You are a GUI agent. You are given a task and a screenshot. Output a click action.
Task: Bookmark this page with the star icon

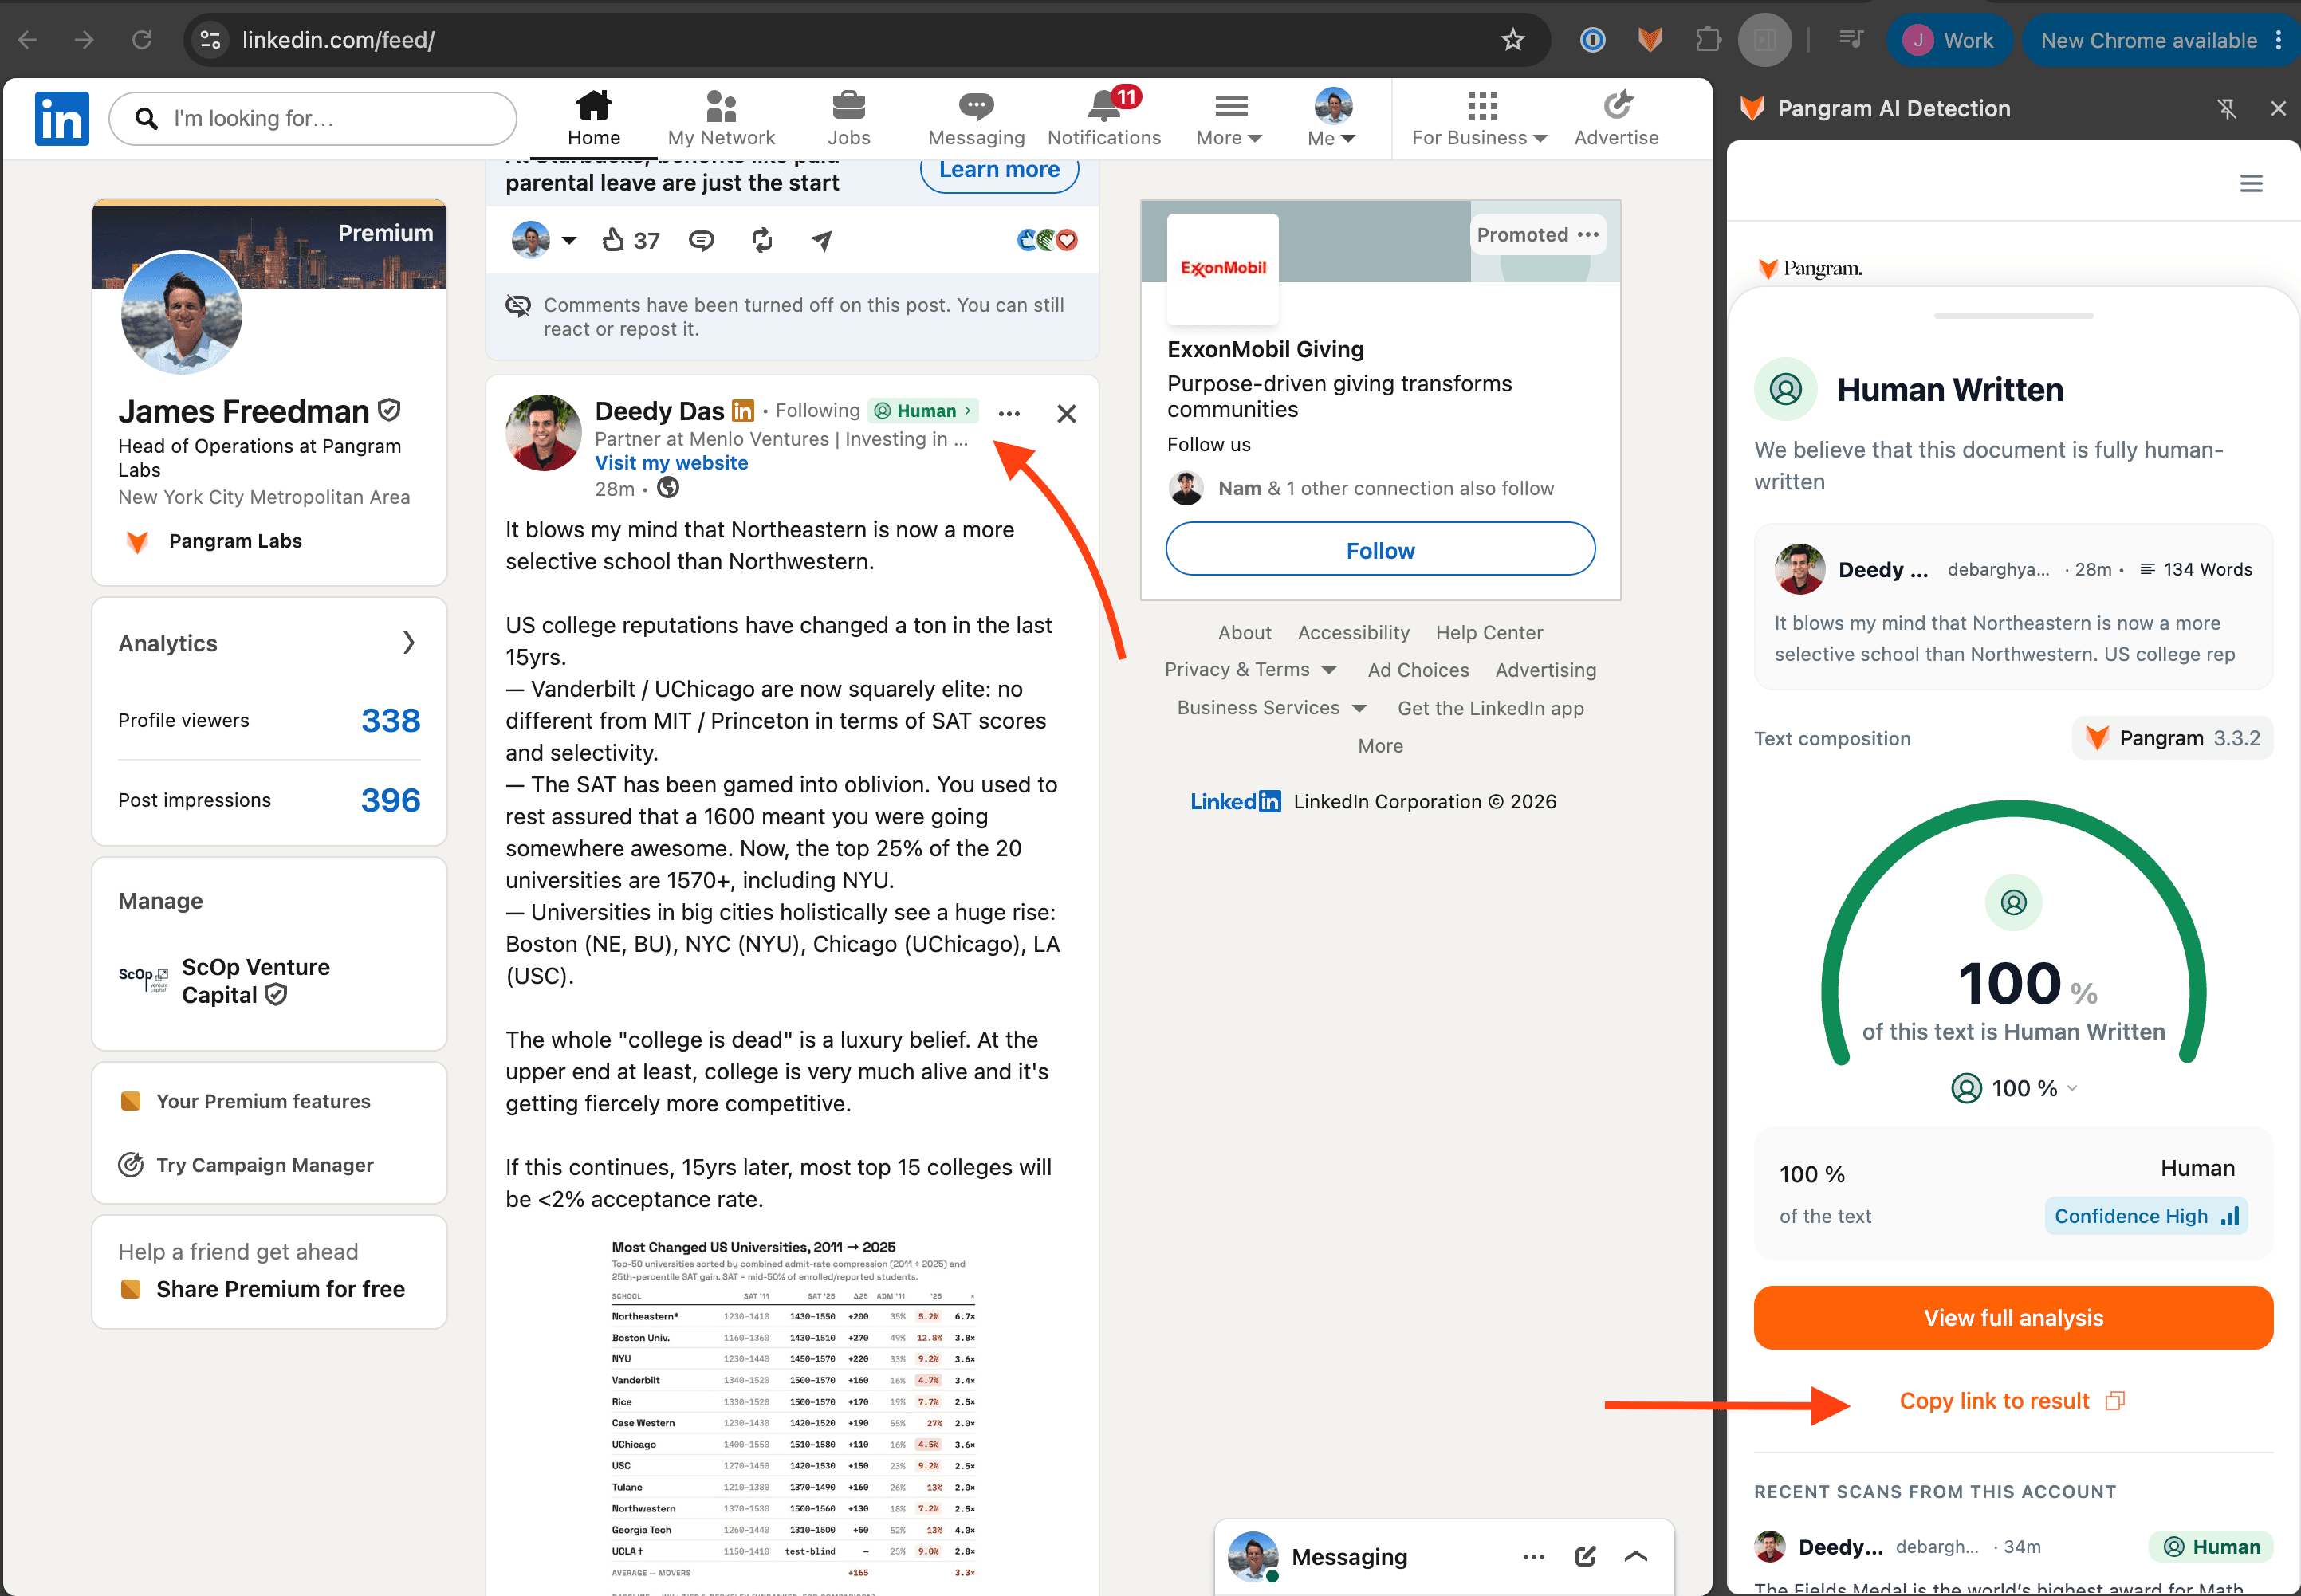[1513, 40]
